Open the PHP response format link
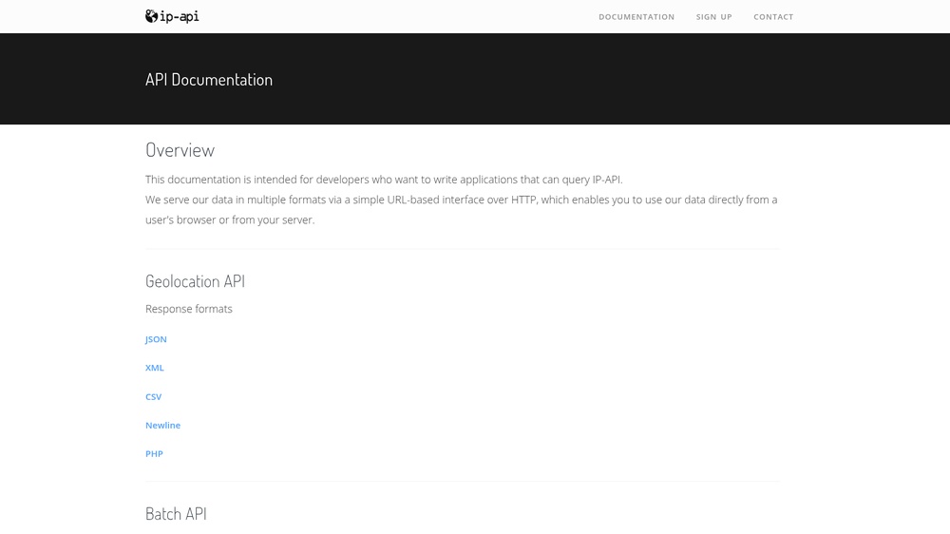Image resolution: width=950 pixels, height=534 pixels. point(154,454)
